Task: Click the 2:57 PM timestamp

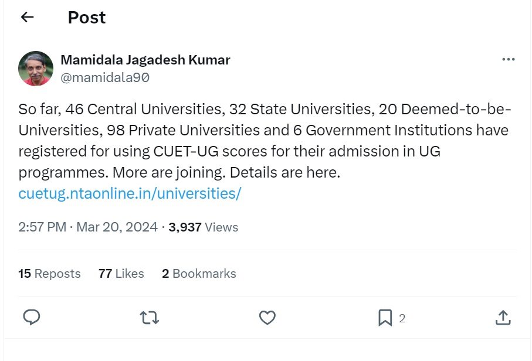Action: pos(42,227)
